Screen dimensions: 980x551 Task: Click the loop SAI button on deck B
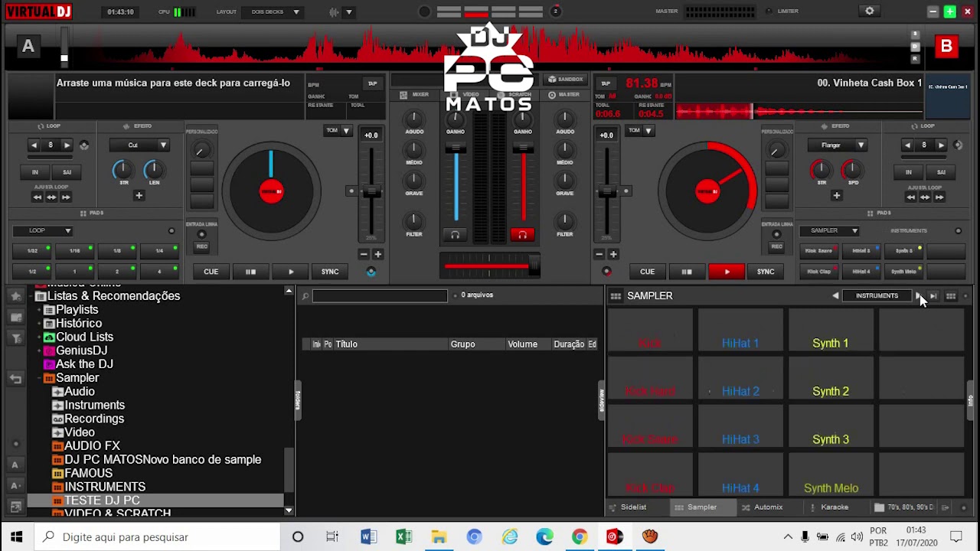pos(941,172)
